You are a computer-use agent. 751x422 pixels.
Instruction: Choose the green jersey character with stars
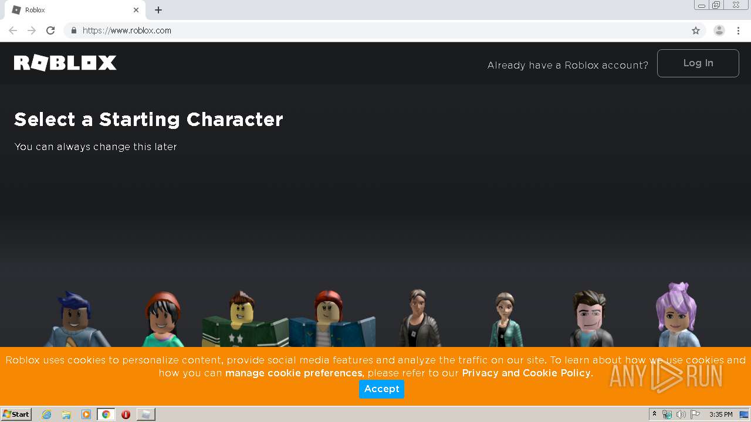click(245, 319)
